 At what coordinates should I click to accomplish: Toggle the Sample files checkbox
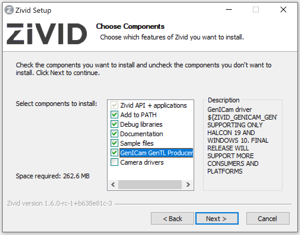[114, 143]
